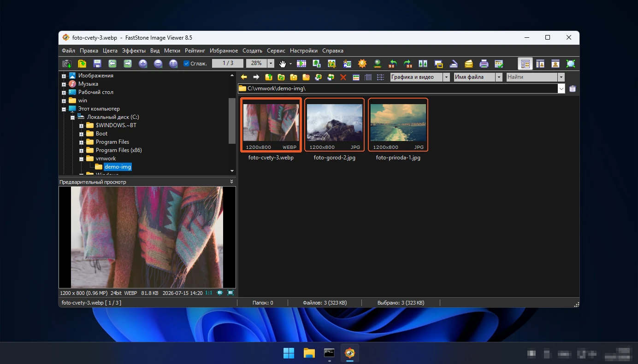Switch to list view mode

(380, 77)
